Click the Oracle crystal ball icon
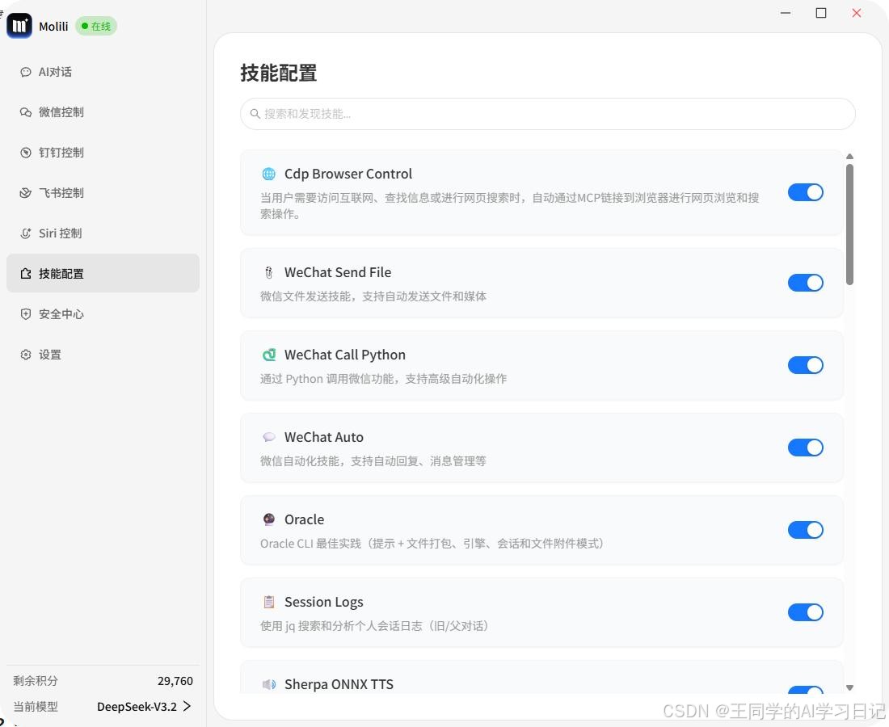 (x=269, y=519)
